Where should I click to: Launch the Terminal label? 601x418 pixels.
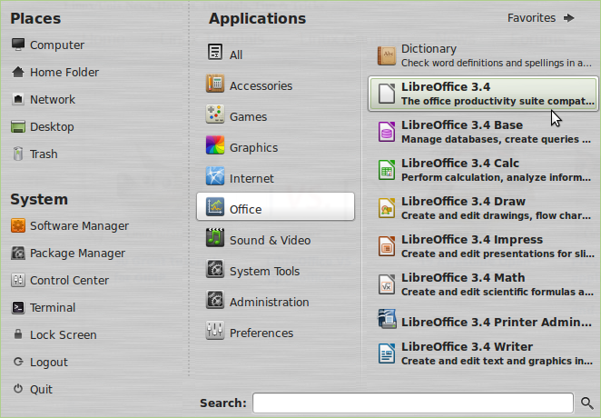pos(53,307)
